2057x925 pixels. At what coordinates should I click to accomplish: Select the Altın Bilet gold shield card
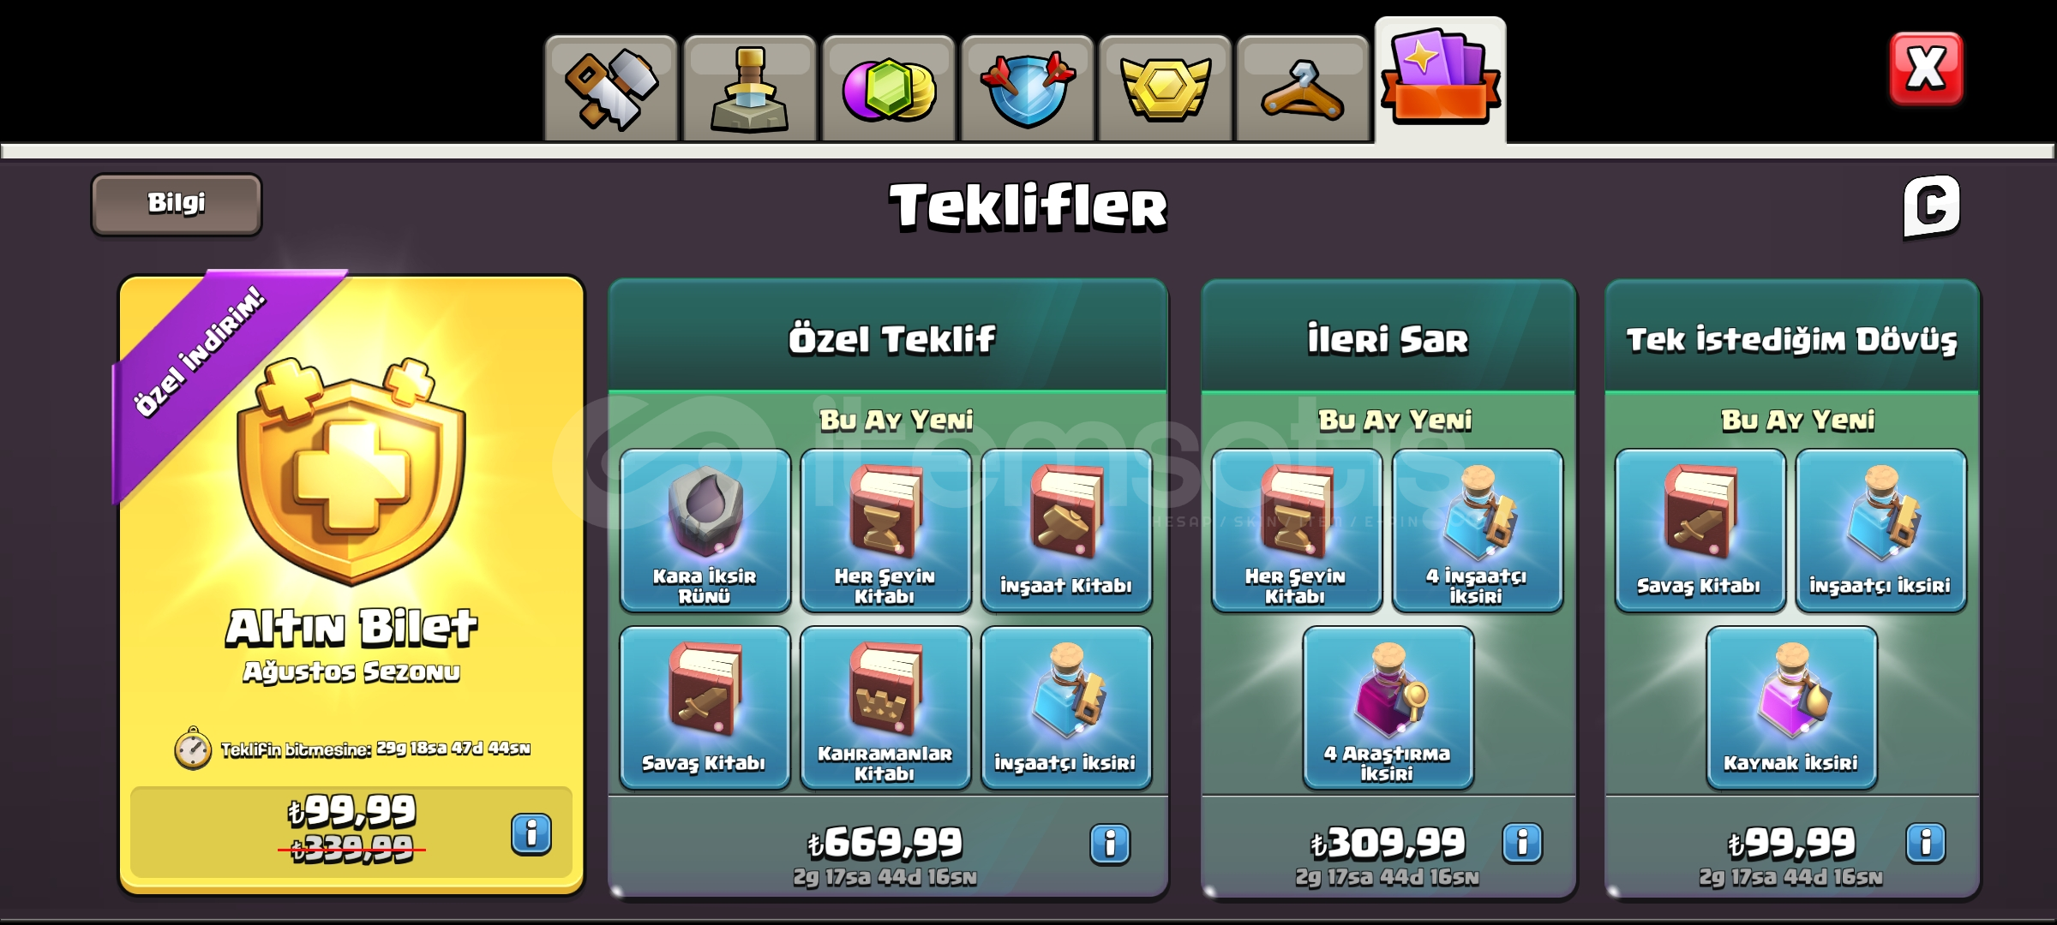[x=351, y=585]
